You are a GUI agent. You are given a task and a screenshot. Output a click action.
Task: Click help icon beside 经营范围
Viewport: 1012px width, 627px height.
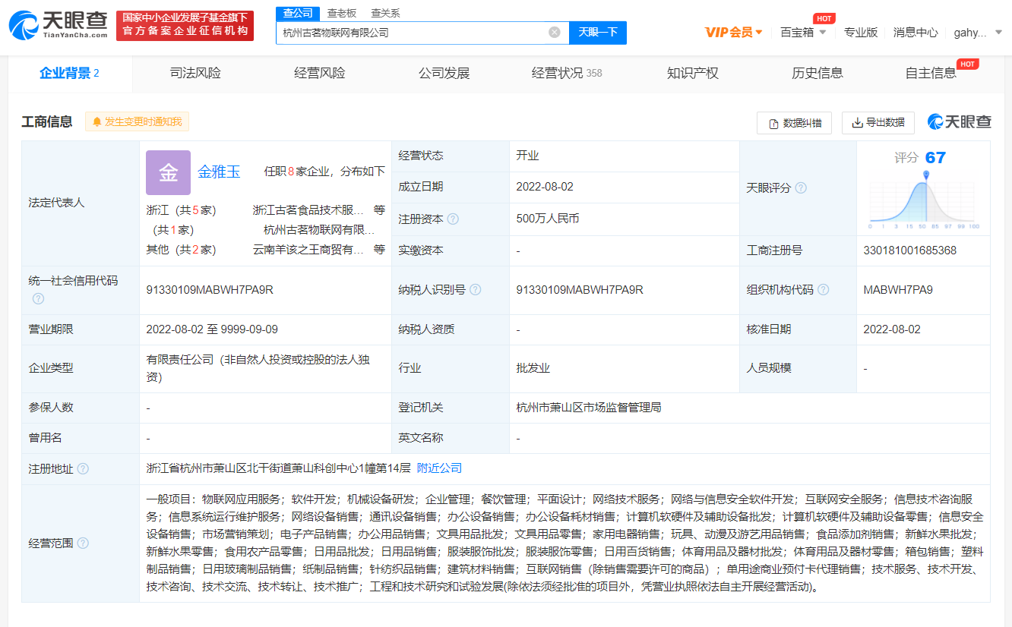click(83, 544)
